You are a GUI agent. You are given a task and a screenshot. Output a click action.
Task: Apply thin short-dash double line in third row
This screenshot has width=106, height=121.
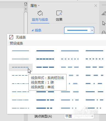pos(70,67)
